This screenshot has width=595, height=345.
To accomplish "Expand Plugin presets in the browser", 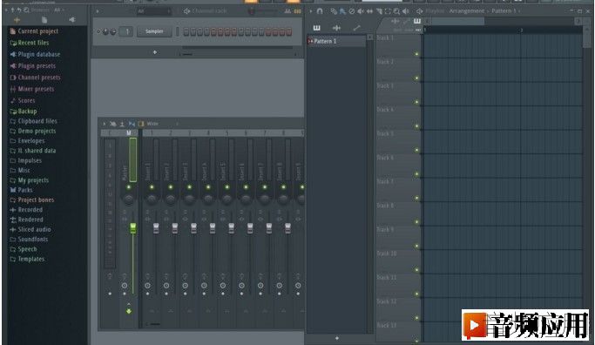I will coord(32,66).
